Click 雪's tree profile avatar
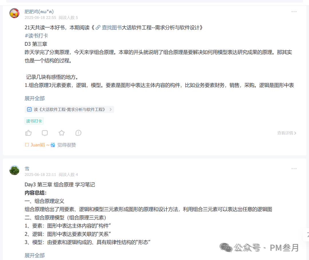309x260 pixels. click(14, 170)
